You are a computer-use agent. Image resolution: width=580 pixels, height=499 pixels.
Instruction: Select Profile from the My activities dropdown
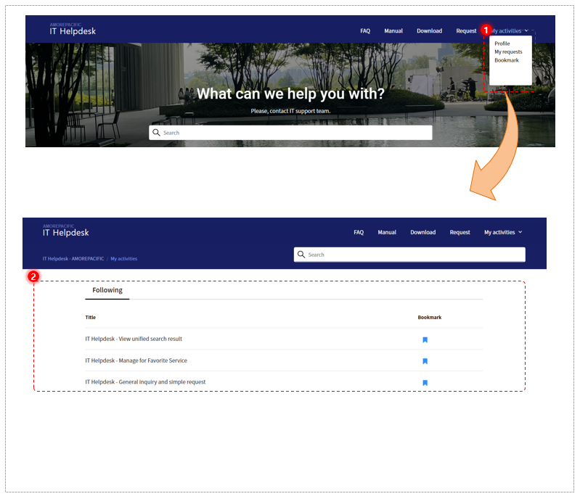point(502,44)
